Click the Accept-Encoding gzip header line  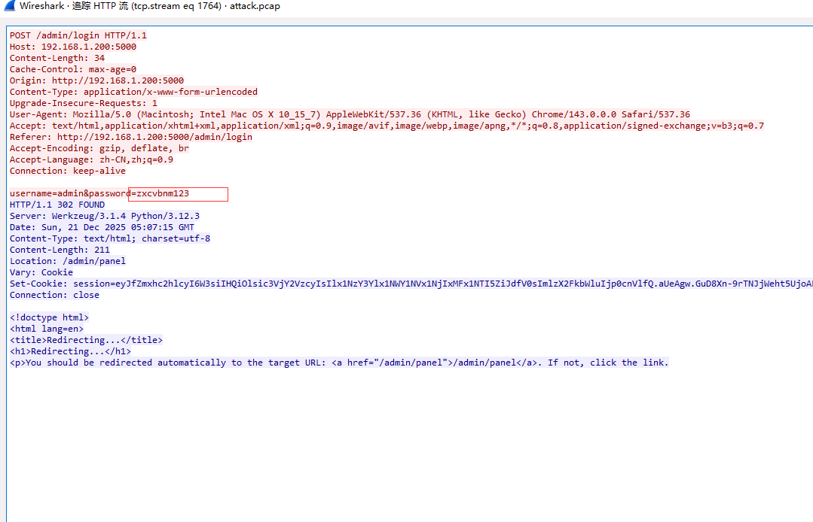tap(99, 148)
